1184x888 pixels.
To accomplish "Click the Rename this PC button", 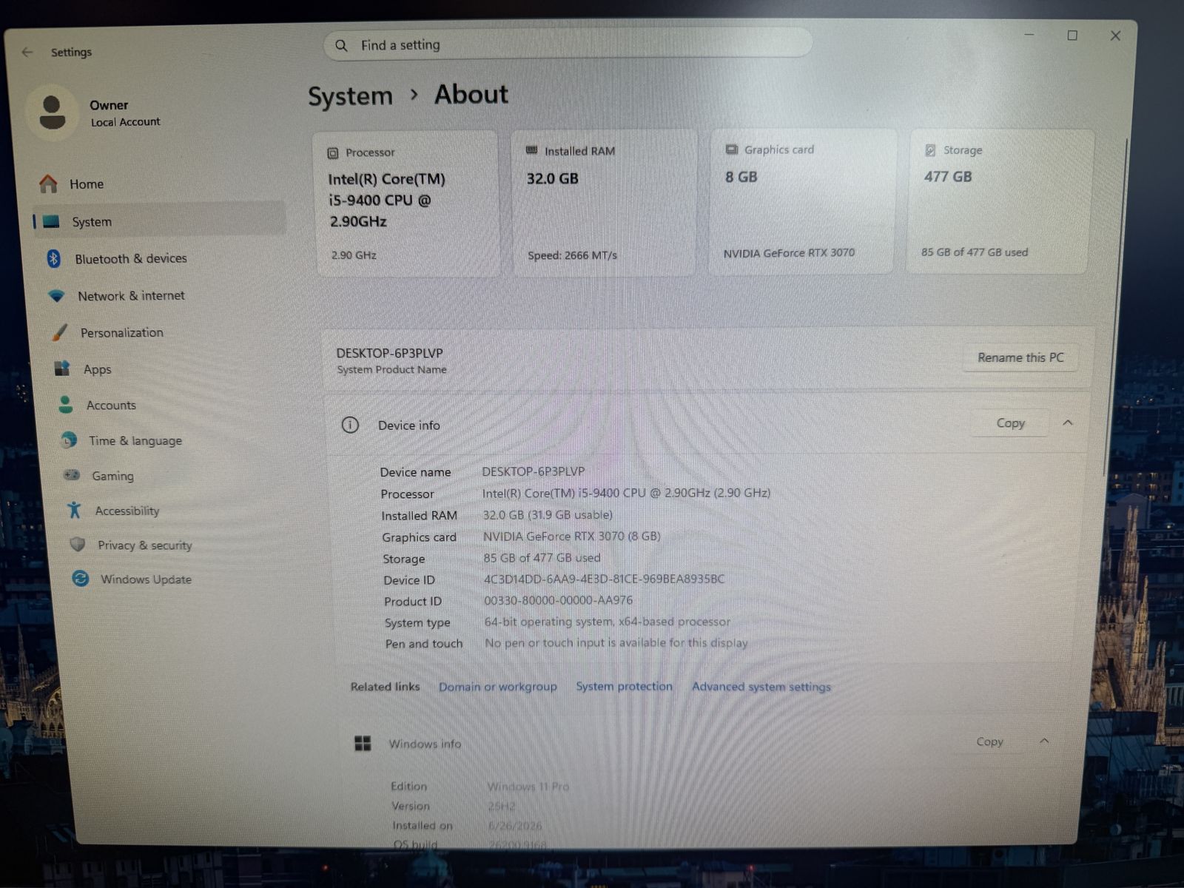I will (x=1020, y=357).
